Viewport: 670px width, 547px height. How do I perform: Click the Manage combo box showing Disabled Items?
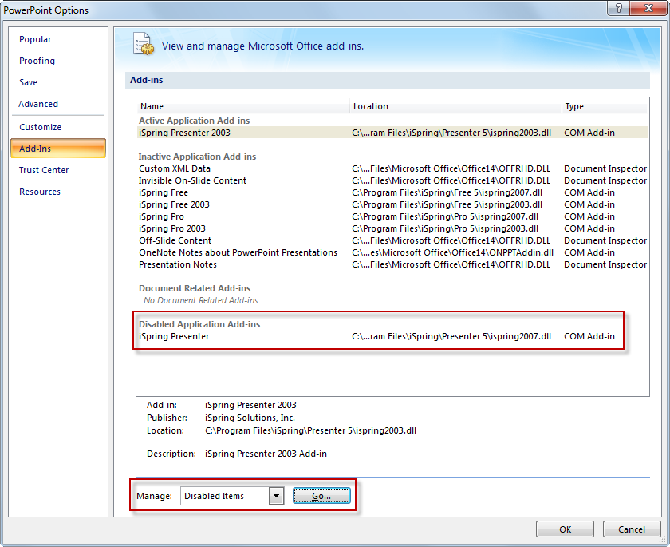tap(232, 496)
